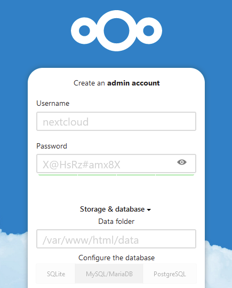Click the left circle of Nextcloud logo
The height and width of the screenshot is (288, 232).
(x=84, y=30)
